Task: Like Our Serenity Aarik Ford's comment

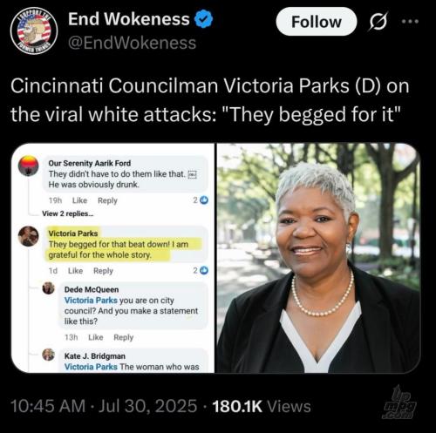Action: pos(79,200)
